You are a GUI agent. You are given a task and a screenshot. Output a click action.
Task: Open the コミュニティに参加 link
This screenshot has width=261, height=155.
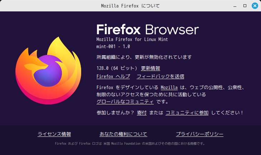(x=187, y=113)
